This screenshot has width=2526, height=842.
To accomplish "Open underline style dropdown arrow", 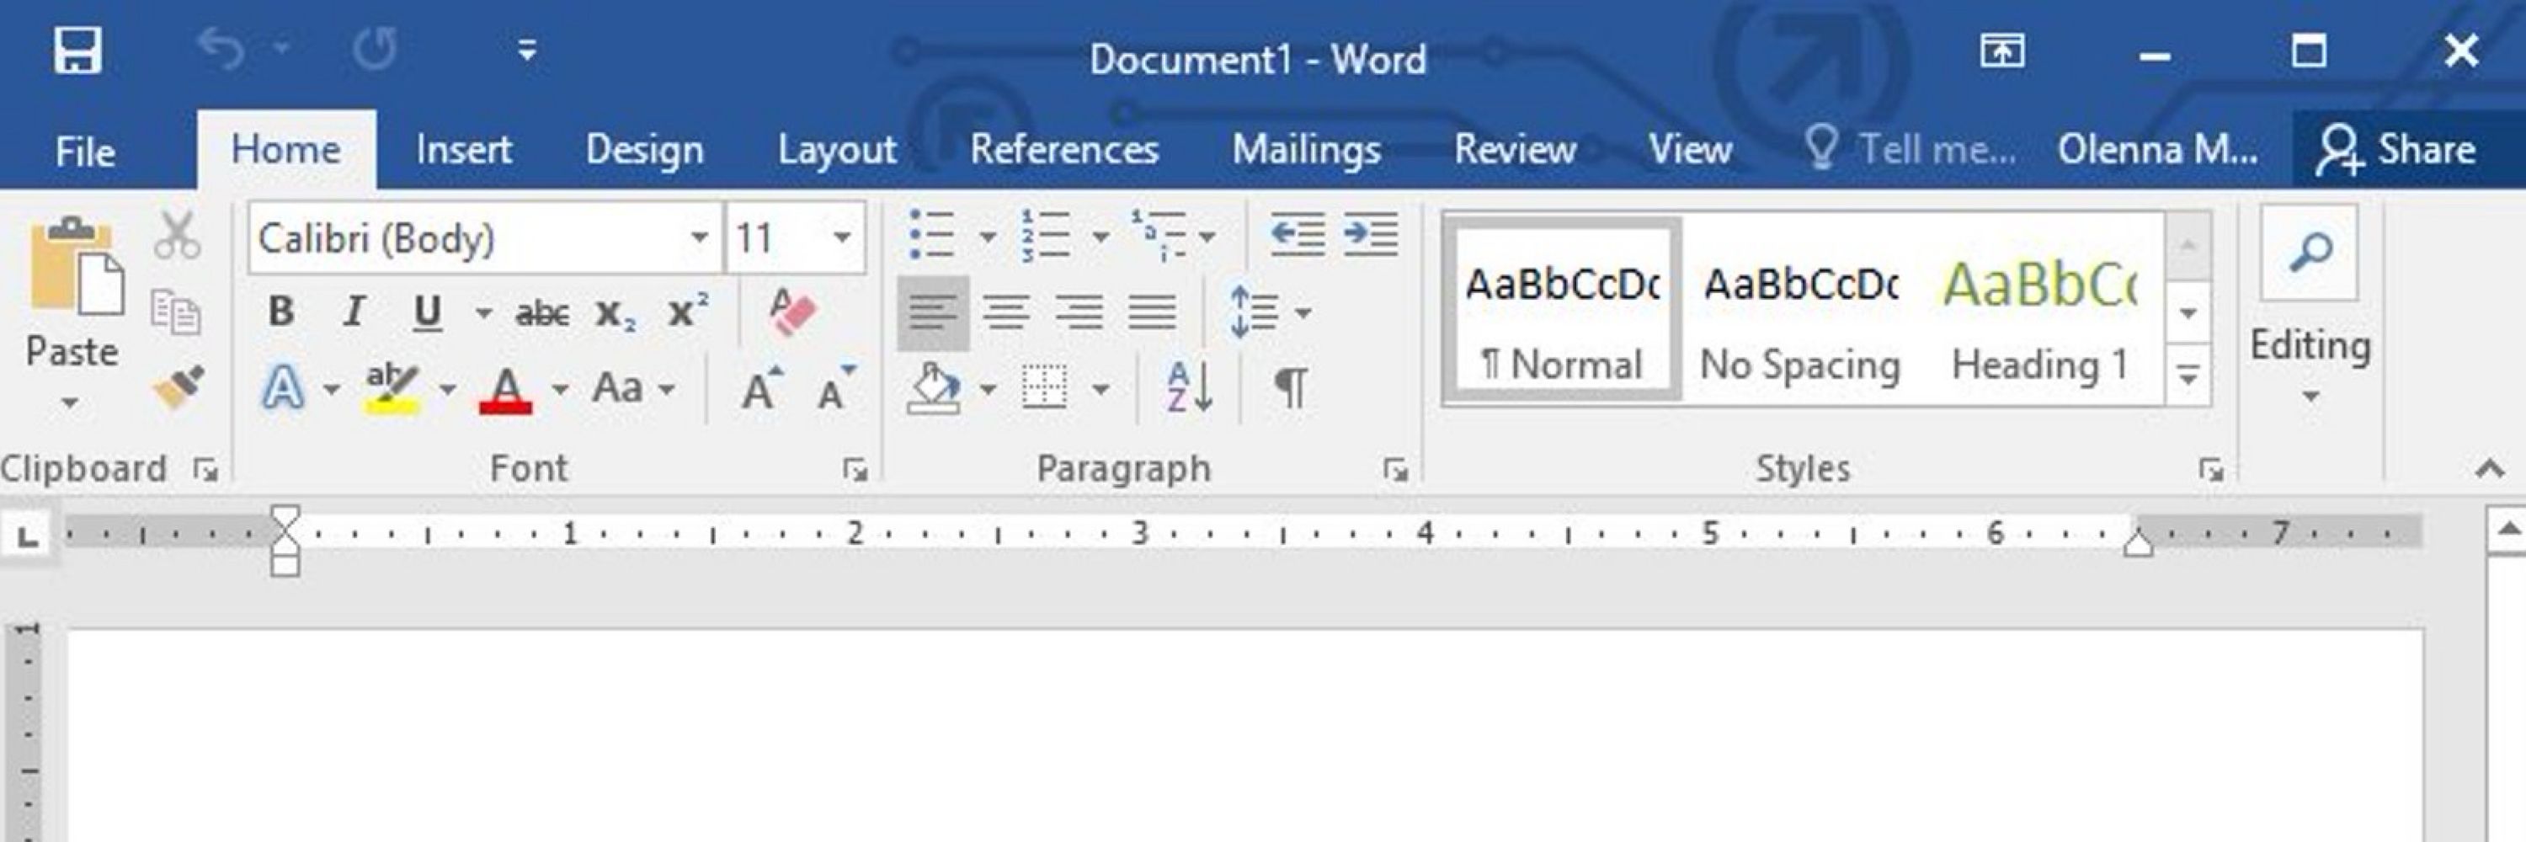I will (x=483, y=314).
